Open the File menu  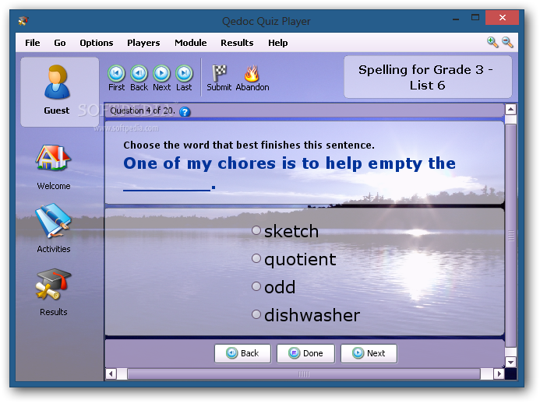coord(33,43)
